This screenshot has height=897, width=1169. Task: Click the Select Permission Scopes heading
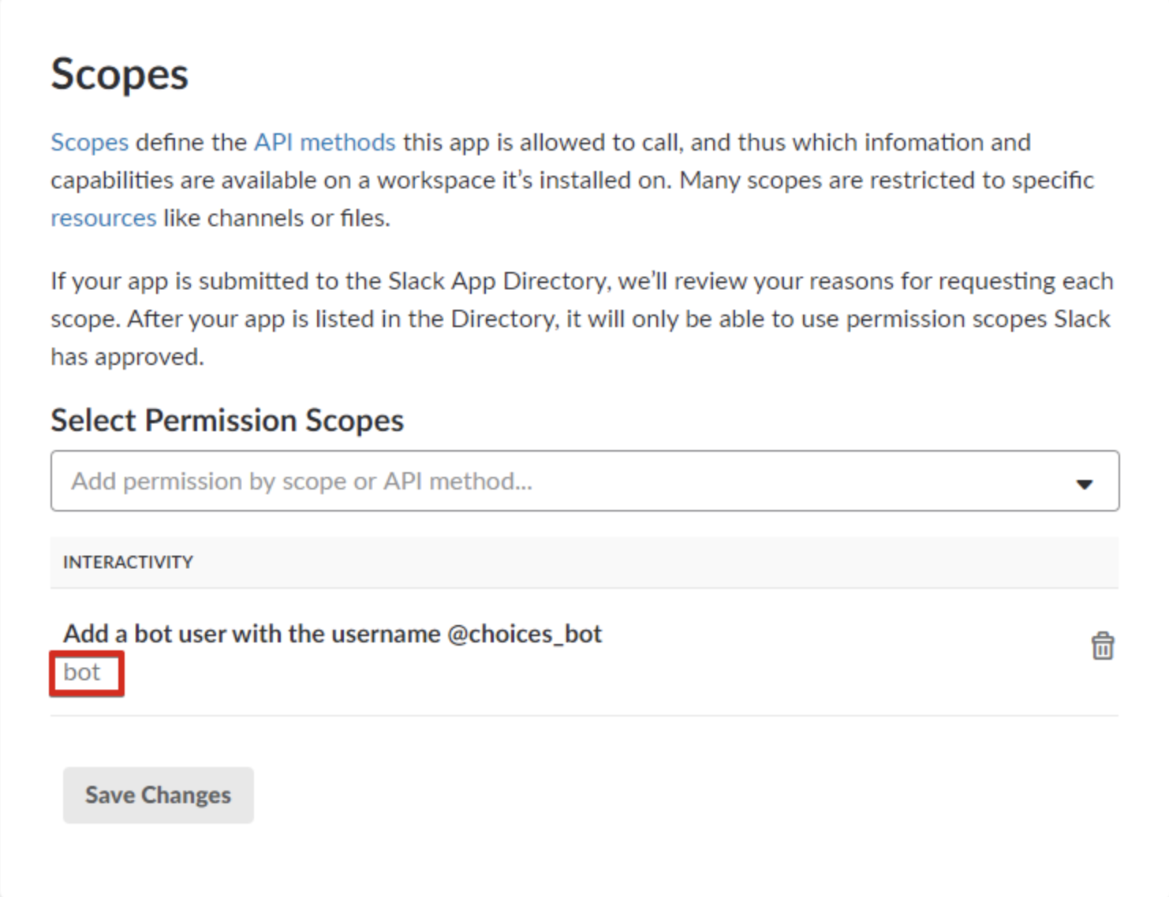[x=227, y=419]
